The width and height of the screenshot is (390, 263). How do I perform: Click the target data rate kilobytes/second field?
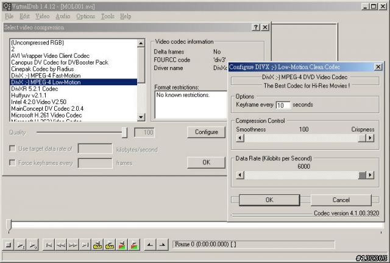[95, 149]
